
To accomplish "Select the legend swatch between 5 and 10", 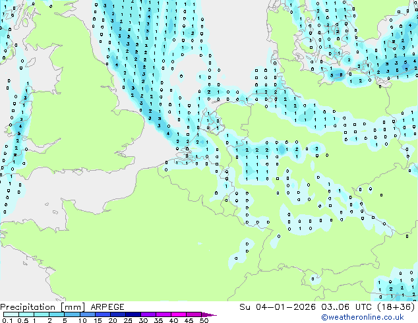I will pos(73,314).
